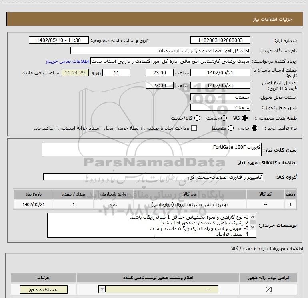The image size is (308, 298).
Task: Open the permit status dropdown
Action: coord(158,289)
